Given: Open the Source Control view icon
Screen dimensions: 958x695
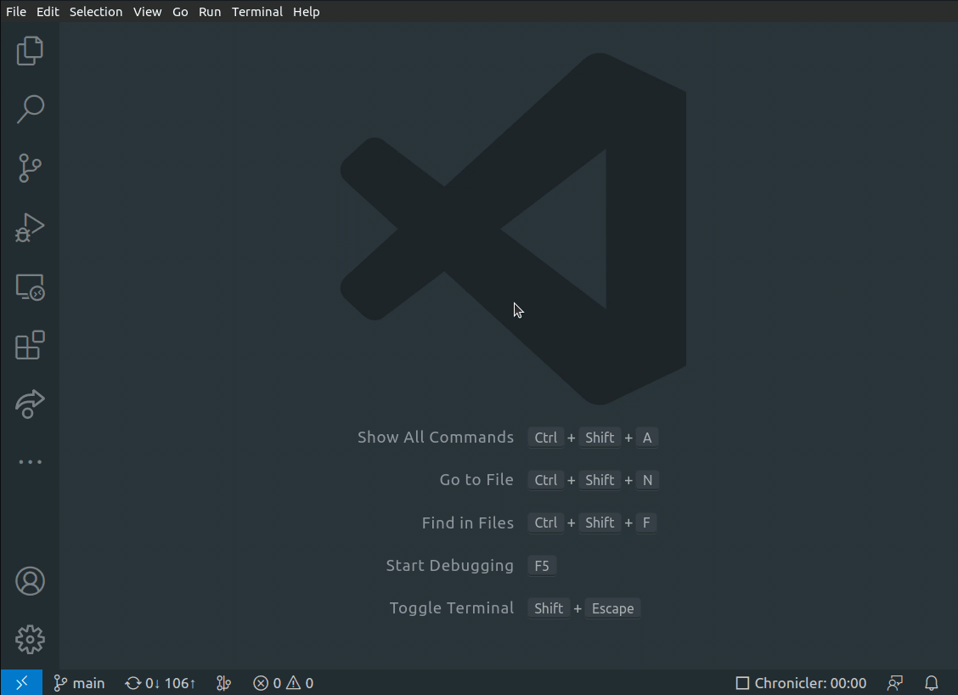Looking at the screenshot, I should 30,168.
